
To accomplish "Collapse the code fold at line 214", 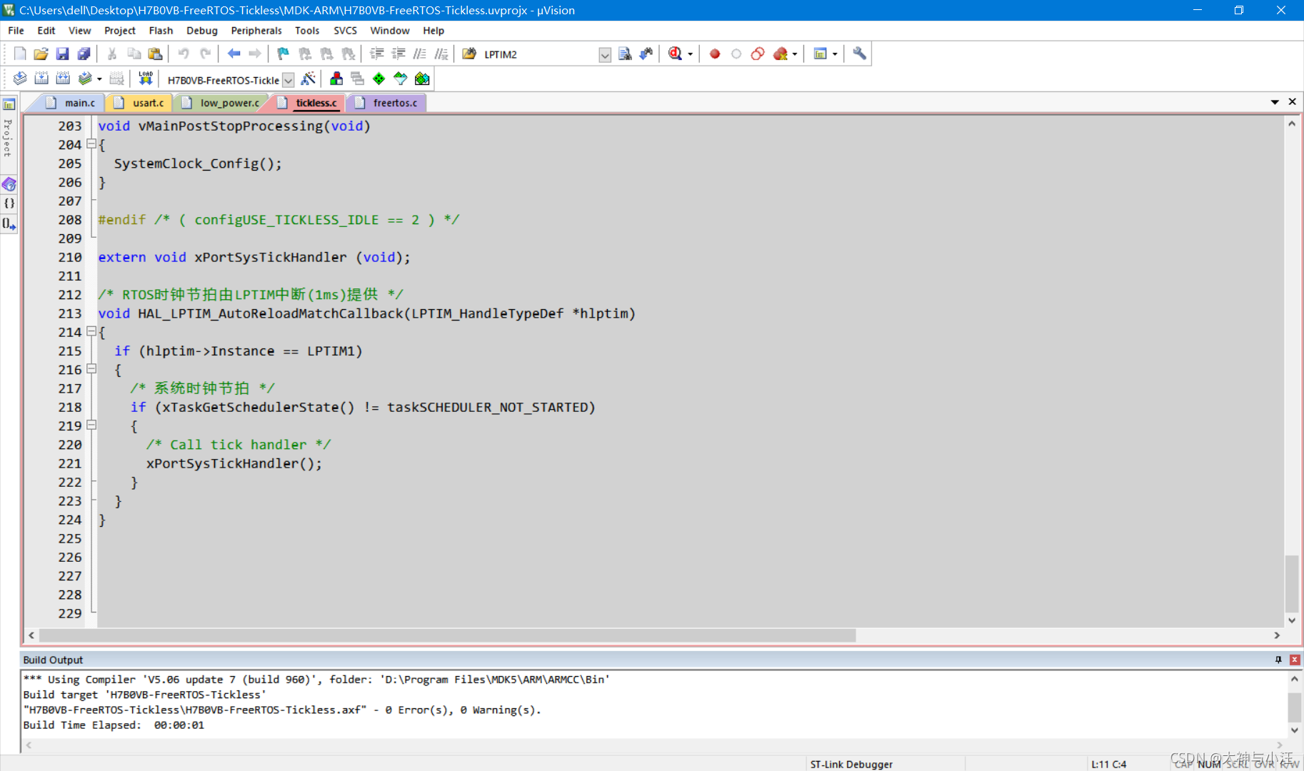I will click(x=91, y=331).
